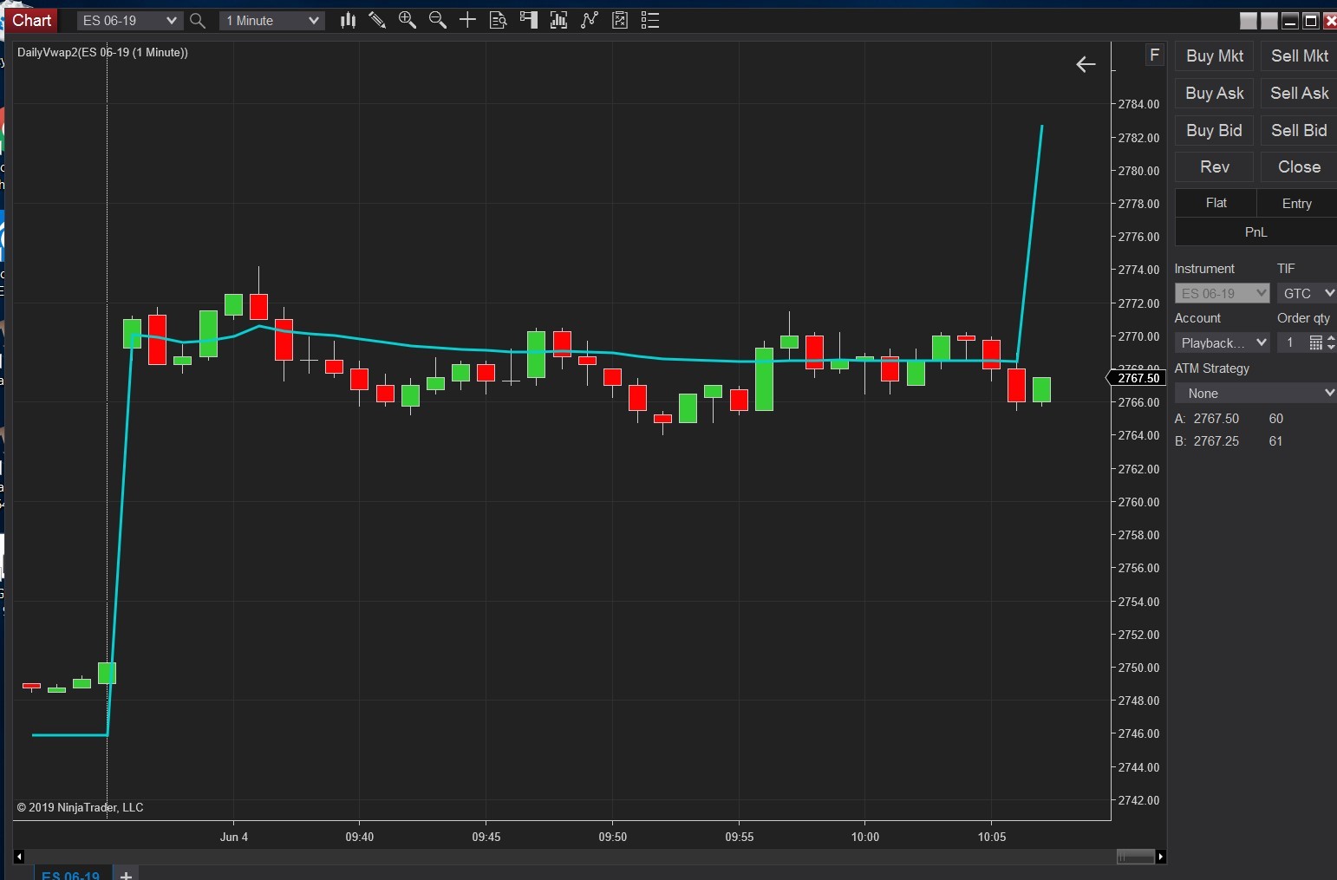Click the Close position button
The height and width of the screenshot is (880, 1337).
(x=1299, y=167)
